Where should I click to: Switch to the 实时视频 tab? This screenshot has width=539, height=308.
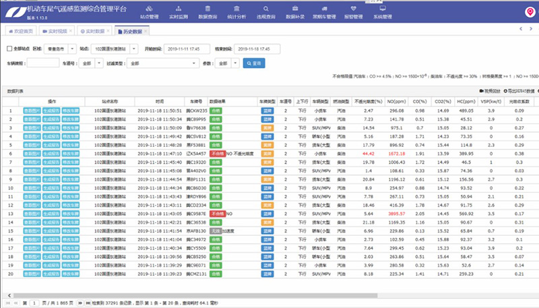(x=56, y=32)
